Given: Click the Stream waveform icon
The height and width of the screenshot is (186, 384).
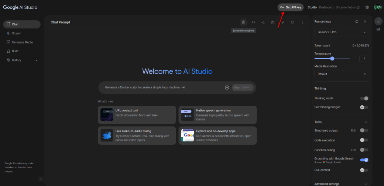Looking at the screenshot, I should 8,33.
